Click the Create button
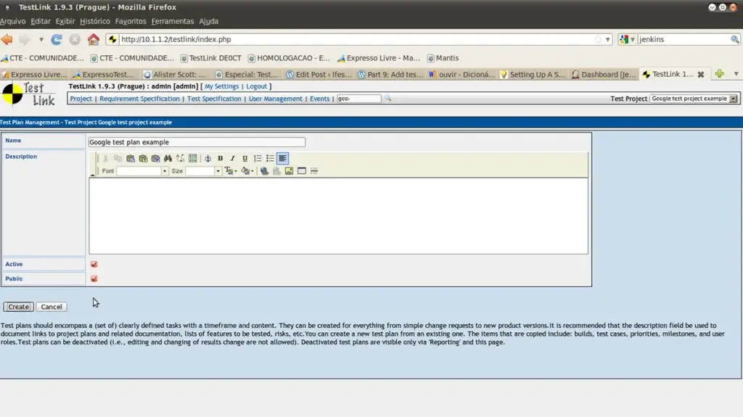743x417 pixels. 18,307
